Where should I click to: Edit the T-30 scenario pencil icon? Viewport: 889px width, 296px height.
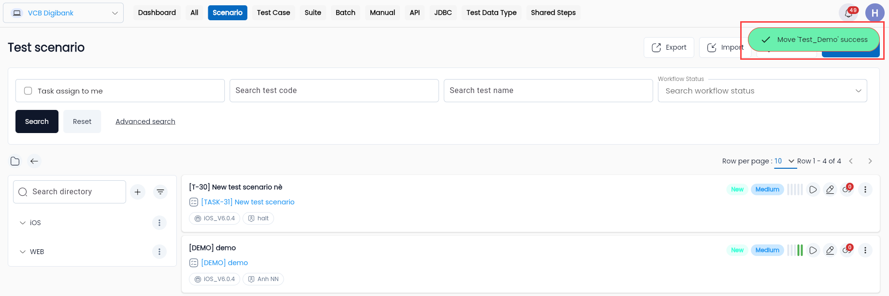pos(830,189)
